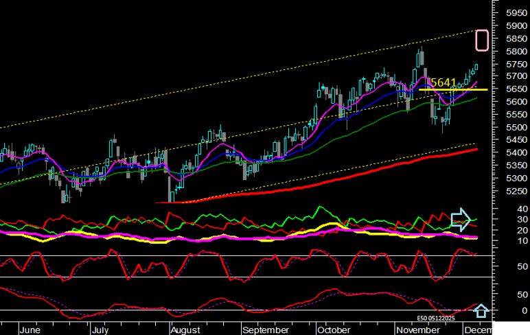Select the 5650 level on price axis
The image size is (530, 335).
(511, 89)
